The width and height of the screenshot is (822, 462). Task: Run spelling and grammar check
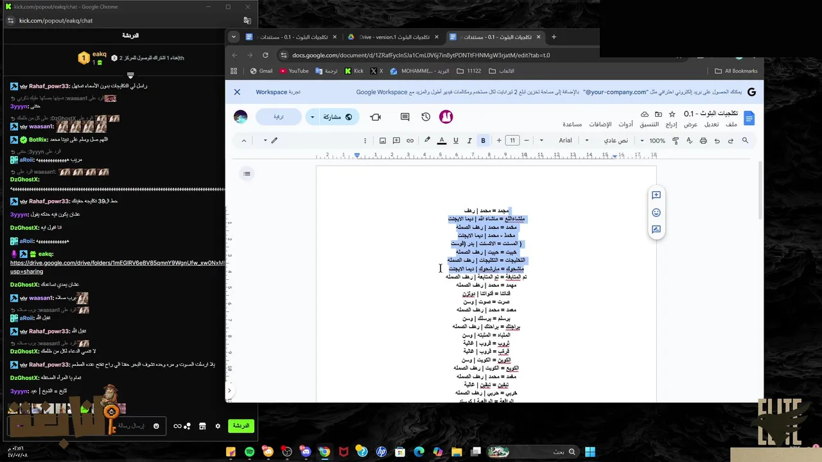click(x=690, y=141)
